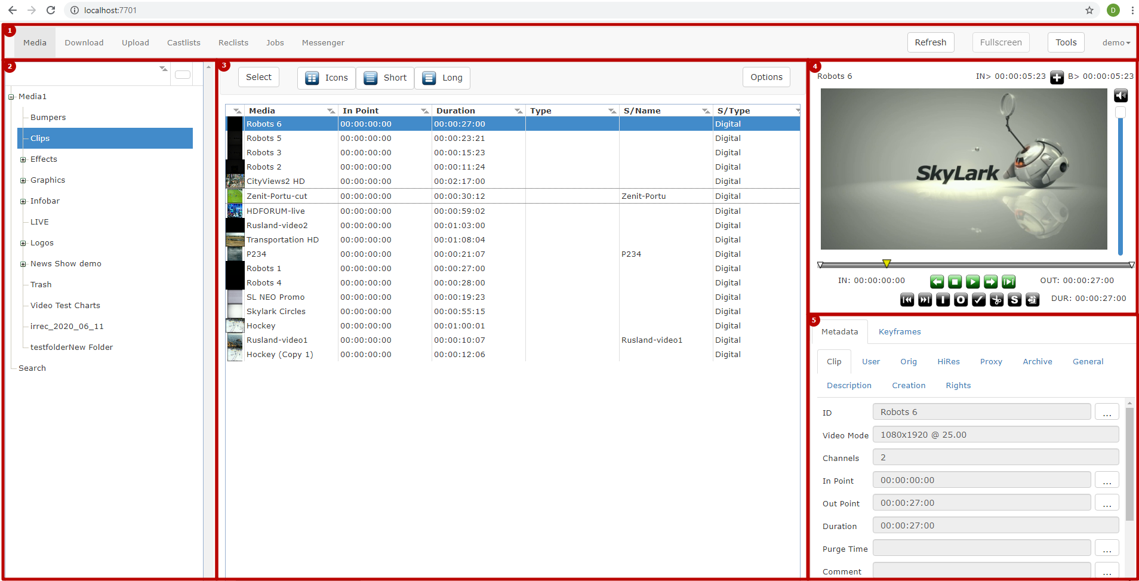Viewport: 1139px width, 581px height.
Task: Open sort arrows on the In Point column
Action: click(x=425, y=111)
